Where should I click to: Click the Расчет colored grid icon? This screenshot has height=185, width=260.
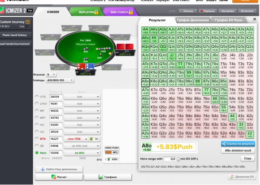coord(53,177)
